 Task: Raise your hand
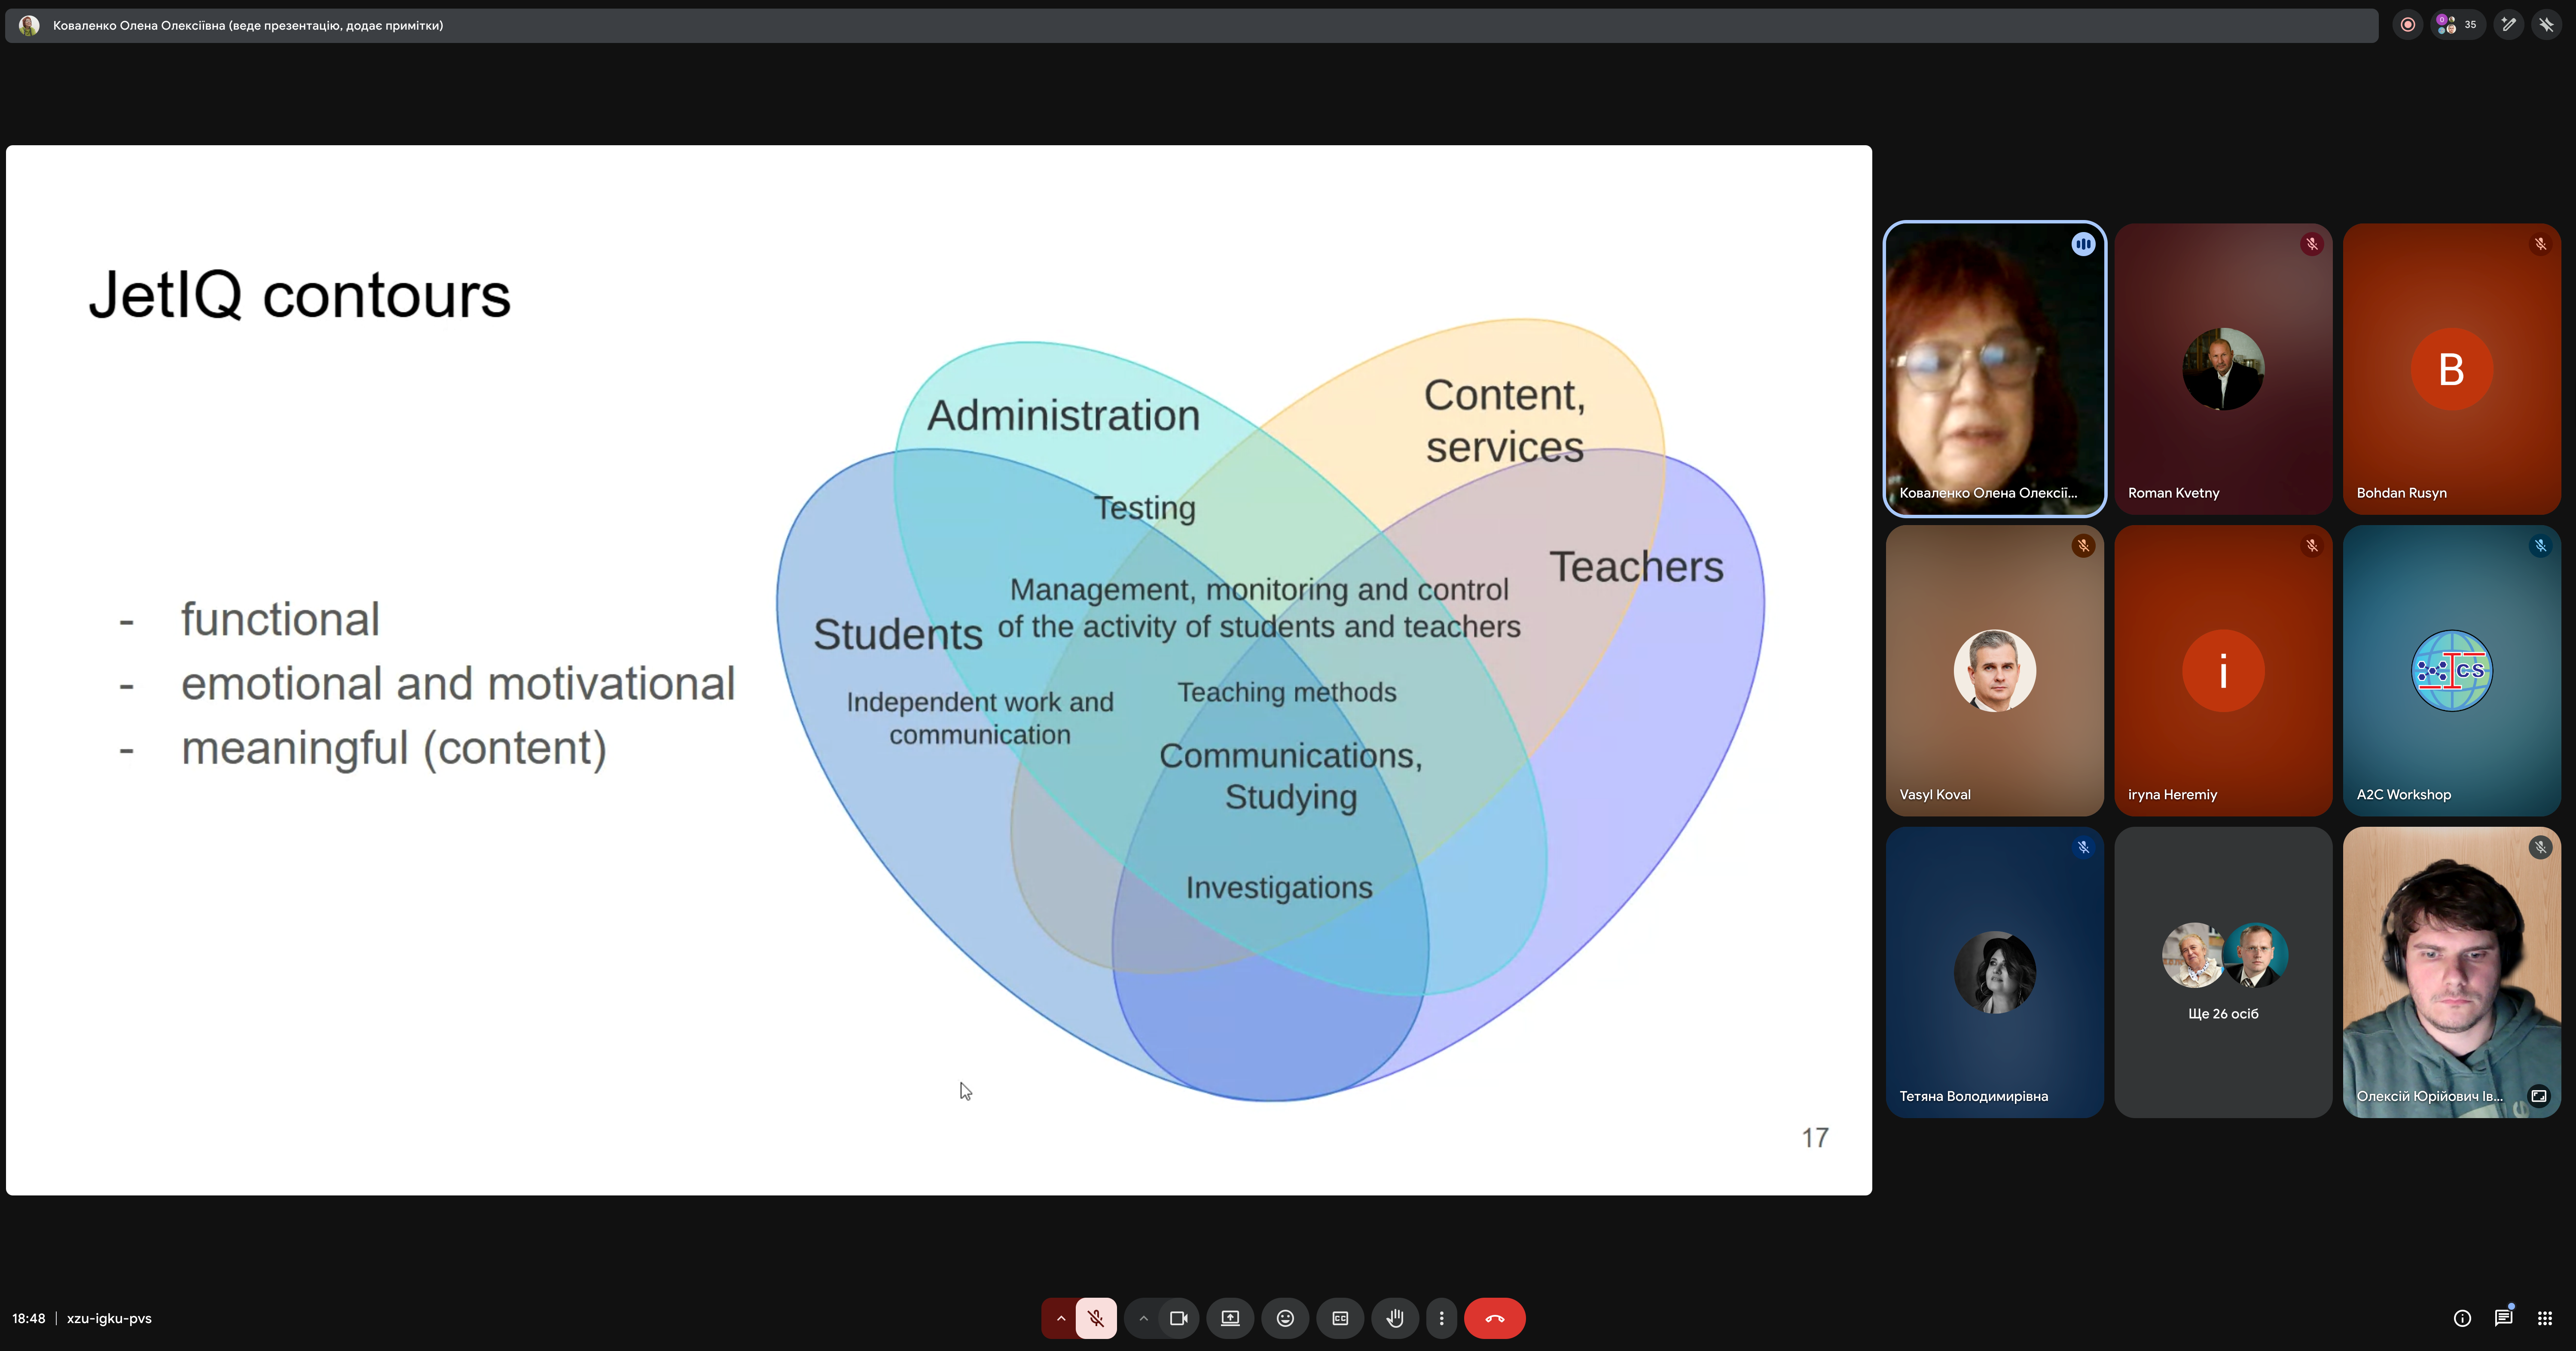pos(1395,1318)
